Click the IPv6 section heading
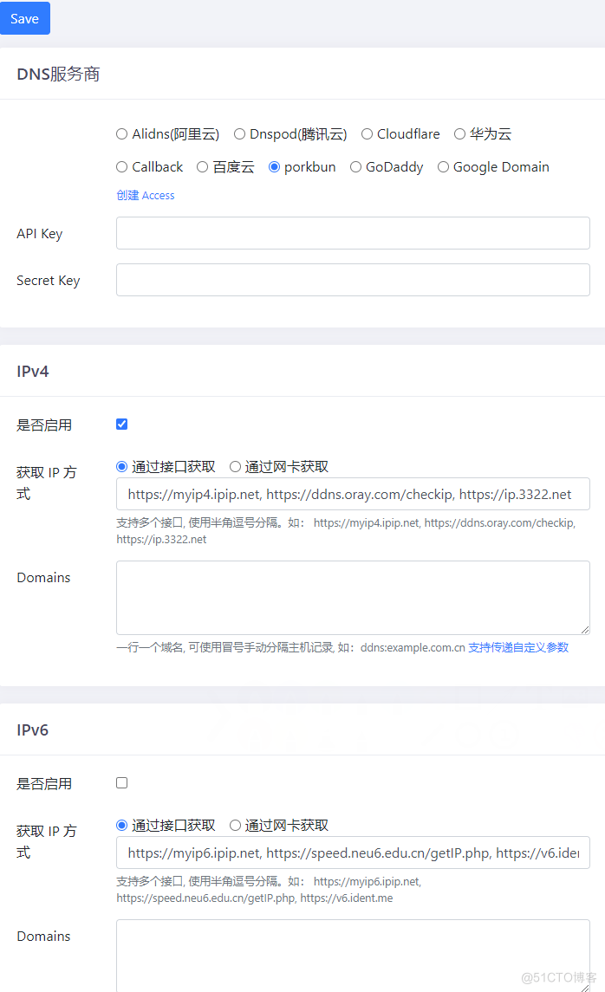The width and height of the screenshot is (605, 992). pos(33,730)
